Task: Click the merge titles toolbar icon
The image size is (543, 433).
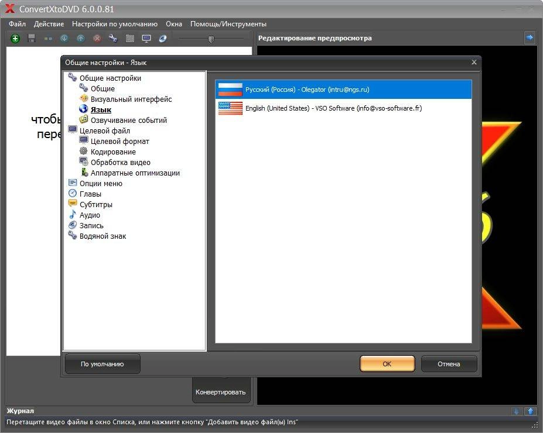Action: (x=48, y=39)
